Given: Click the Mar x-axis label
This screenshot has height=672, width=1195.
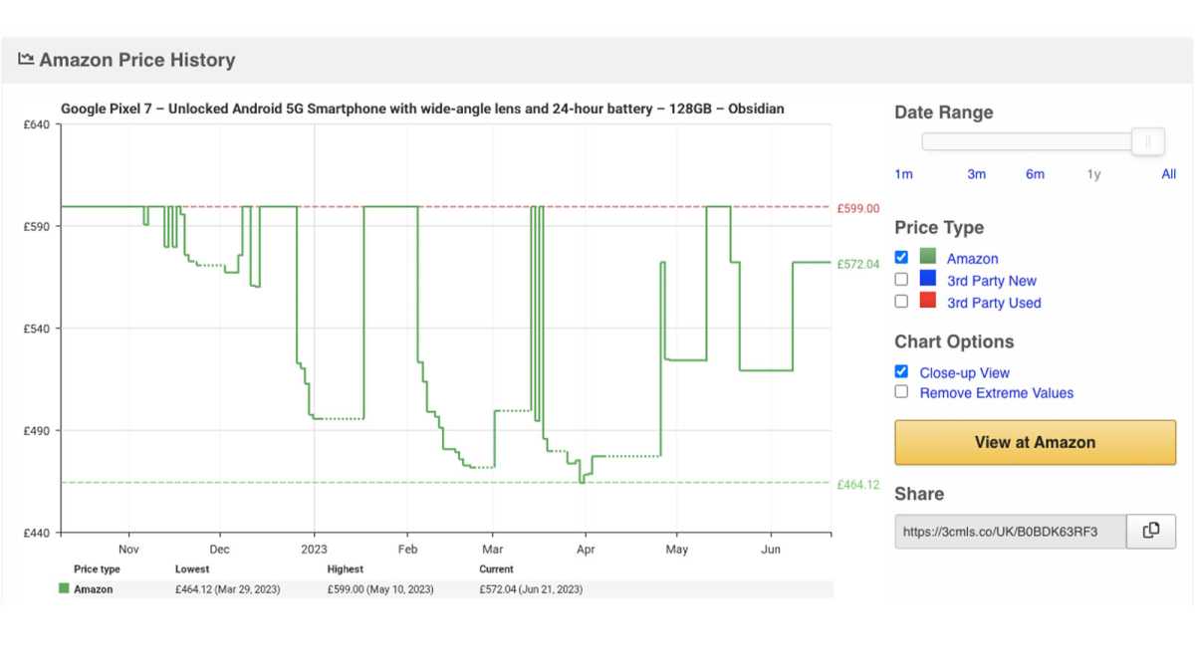Looking at the screenshot, I should [492, 550].
